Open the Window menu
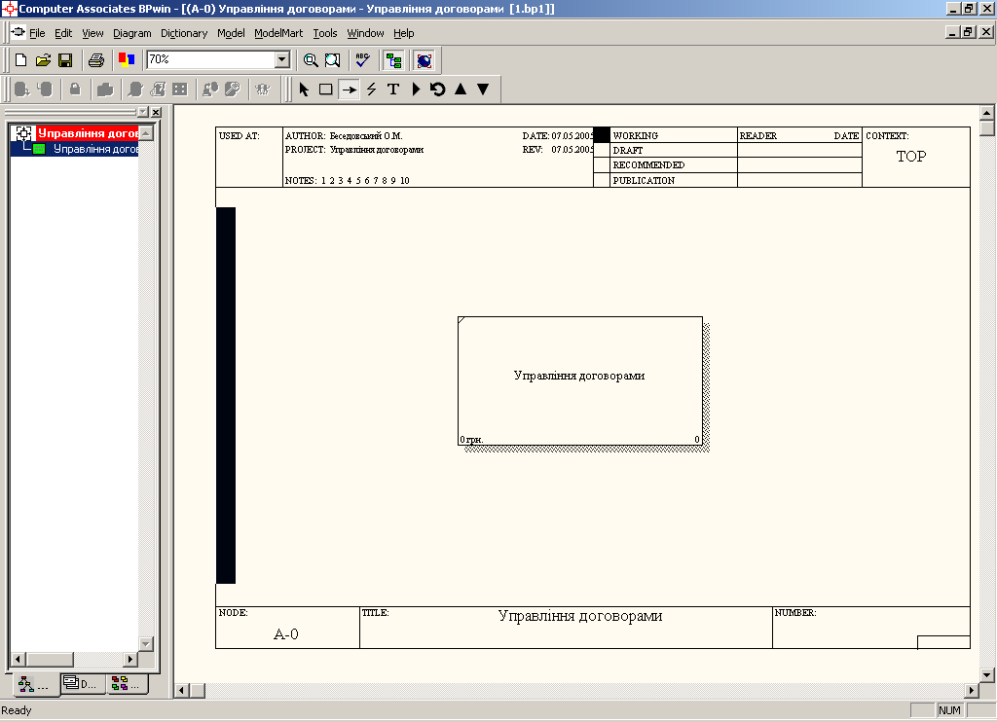This screenshot has height=722, width=997. click(365, 33)
